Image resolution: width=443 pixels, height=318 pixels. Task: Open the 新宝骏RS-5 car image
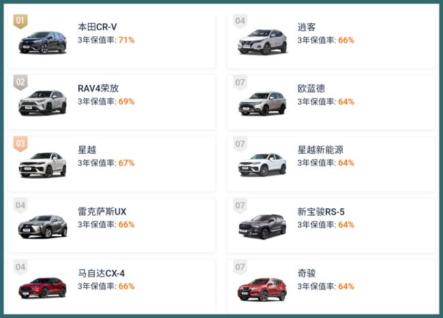coord(262,227)
